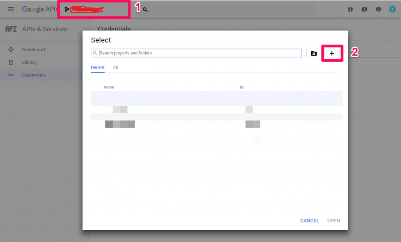Click the Google APIs logo
The height and width of the screenshot is (242, 401).
coord(40,9)
